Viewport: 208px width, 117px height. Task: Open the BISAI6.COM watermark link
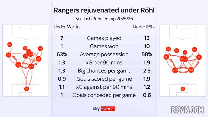187,110
